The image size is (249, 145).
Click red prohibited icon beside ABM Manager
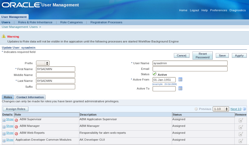click(x=16, y=127)
